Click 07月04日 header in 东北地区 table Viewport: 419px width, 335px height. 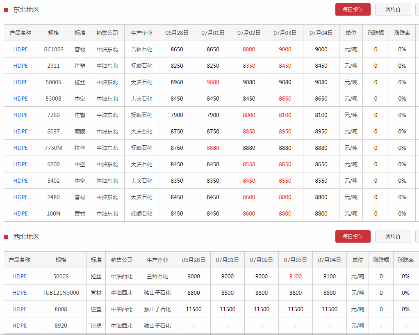pos(321,33)
